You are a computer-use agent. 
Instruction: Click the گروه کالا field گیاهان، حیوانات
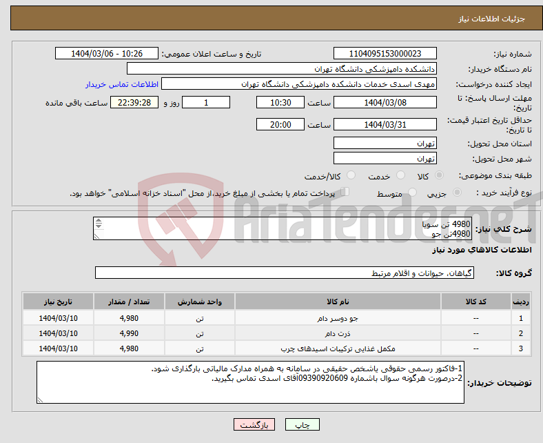point(285,273)
